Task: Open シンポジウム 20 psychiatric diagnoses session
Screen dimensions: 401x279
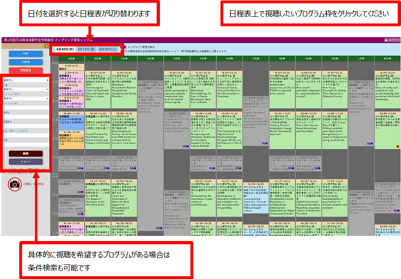Action: click(x=309, y=90)
